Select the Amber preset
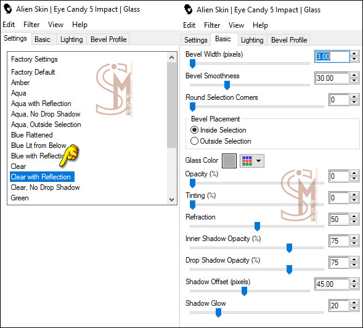 (x=20, y=83)
